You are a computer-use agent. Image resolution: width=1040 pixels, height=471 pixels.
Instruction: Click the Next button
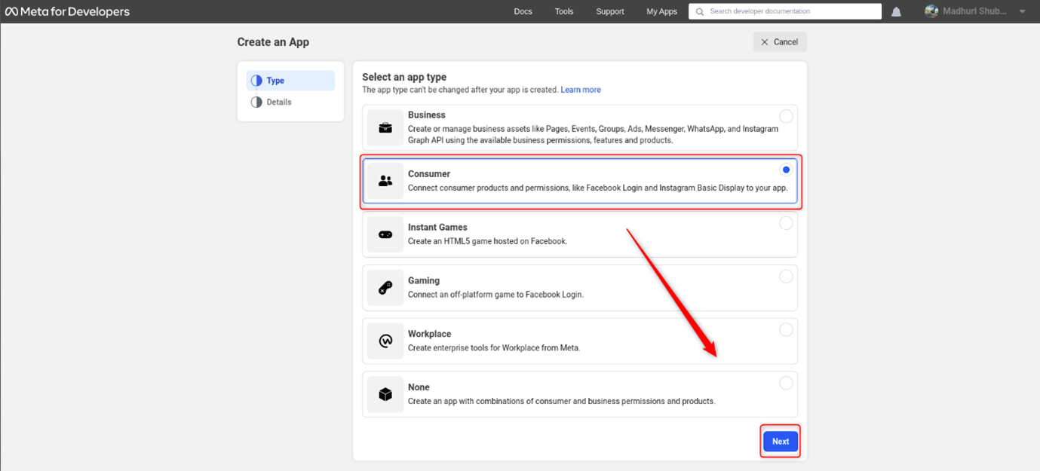(x=781, y=442)
